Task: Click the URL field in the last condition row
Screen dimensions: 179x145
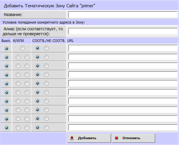Action: (123, 128)
